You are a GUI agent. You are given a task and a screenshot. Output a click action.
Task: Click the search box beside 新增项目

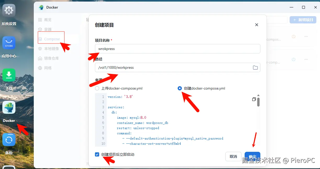pos(277,20)
